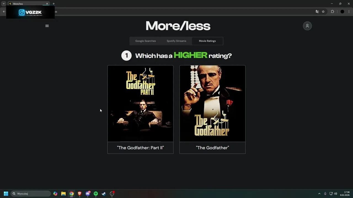Screen dimensions: 353x198
Task: Open Chrome three-dot menu
Action: (x=349, y=12)
